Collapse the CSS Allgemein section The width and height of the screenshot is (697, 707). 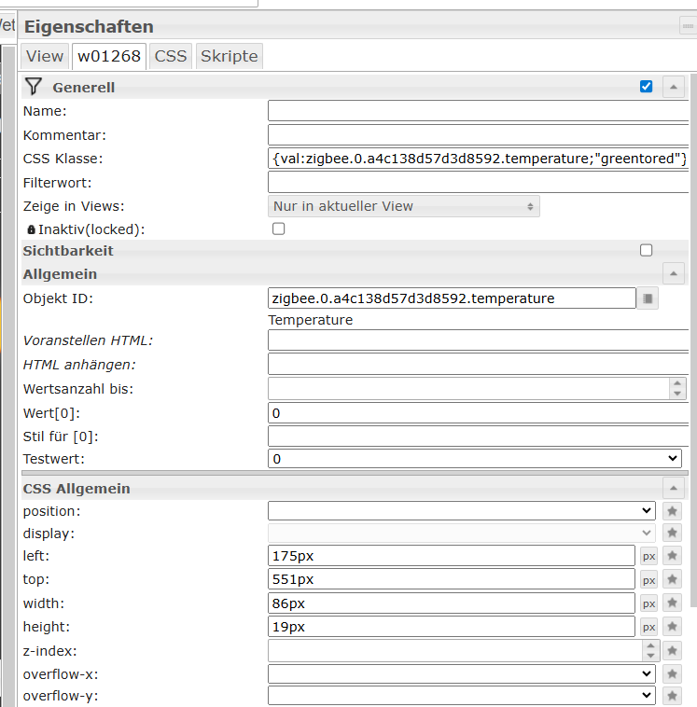[x=673, y=488]
